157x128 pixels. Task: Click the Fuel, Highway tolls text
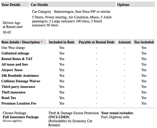tap(115, 117)
